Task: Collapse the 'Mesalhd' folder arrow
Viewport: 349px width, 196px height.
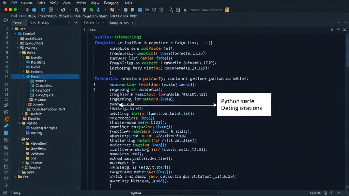Action: click(x=23, y=144)
